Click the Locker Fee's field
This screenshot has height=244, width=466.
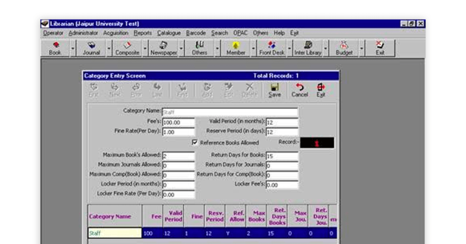click(x=282, y=185)
